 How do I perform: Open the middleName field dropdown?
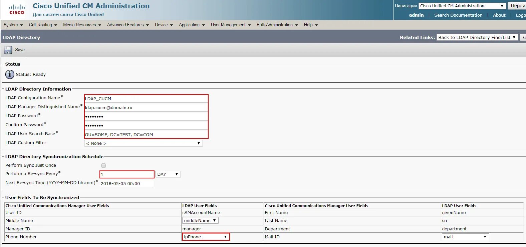point(200,220)
